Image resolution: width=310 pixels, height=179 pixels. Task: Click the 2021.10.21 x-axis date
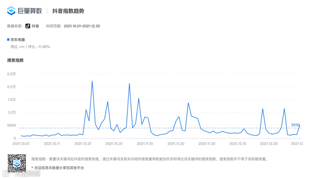point(83,144)
